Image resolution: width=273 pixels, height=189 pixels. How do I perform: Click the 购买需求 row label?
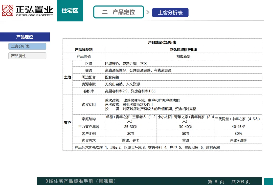point(89,140)
